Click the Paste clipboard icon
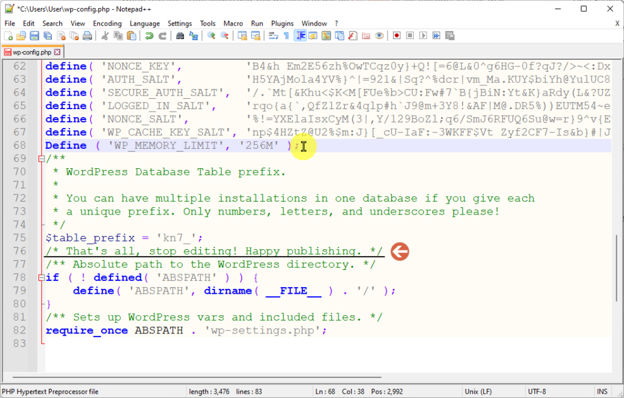 point(132,36)
